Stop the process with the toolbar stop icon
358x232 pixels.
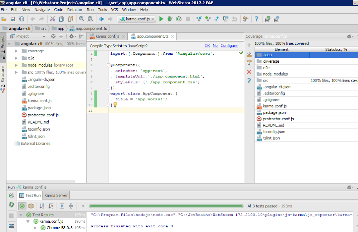[x=188, y=19]
